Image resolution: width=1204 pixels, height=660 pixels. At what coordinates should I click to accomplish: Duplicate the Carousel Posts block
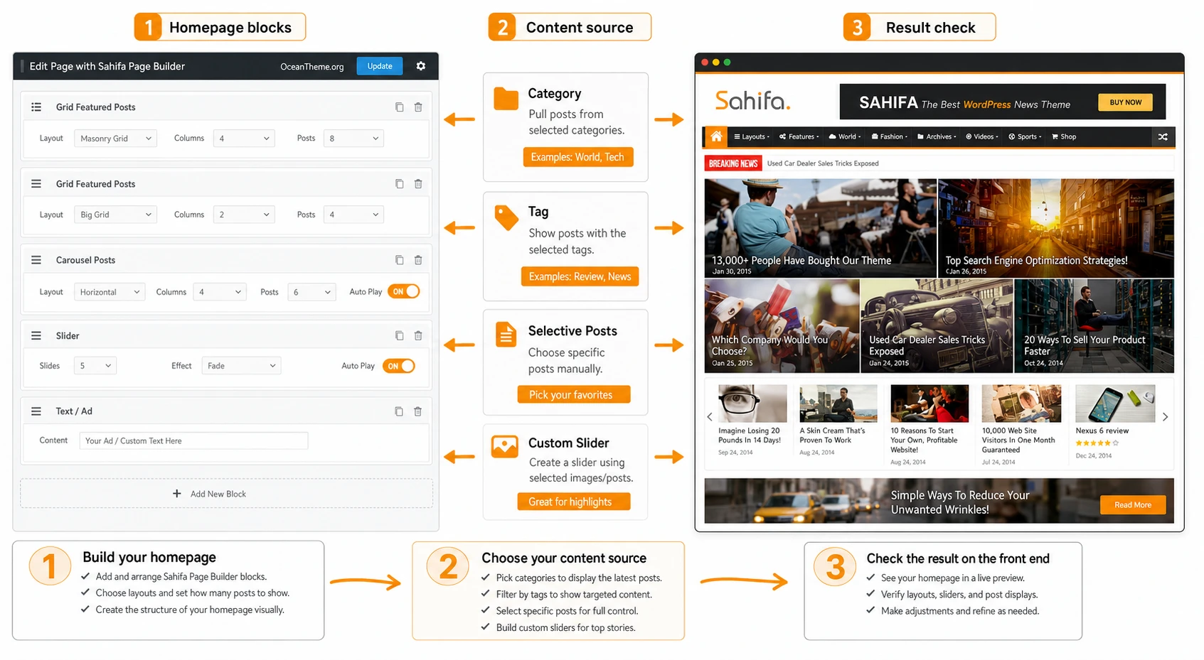(399, 260)
